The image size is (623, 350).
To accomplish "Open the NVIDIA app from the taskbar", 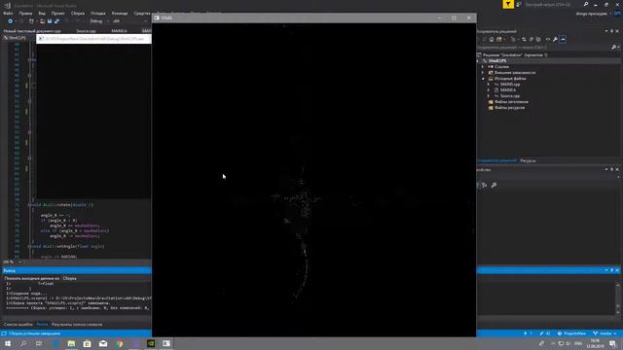I will 151,343.
